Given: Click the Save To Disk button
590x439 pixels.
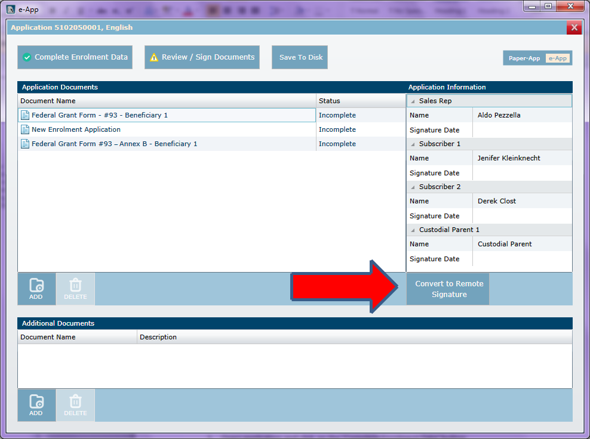Looking at the screenshot, I should tap(300, 57).
